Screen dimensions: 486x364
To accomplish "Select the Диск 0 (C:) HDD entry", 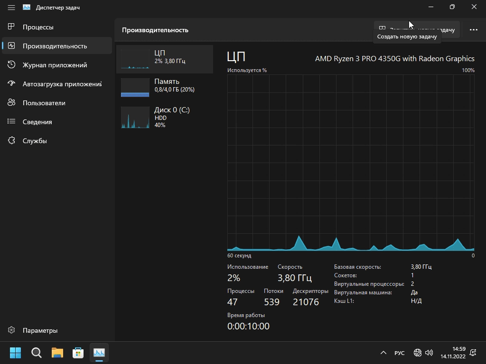I will point(165,118).
